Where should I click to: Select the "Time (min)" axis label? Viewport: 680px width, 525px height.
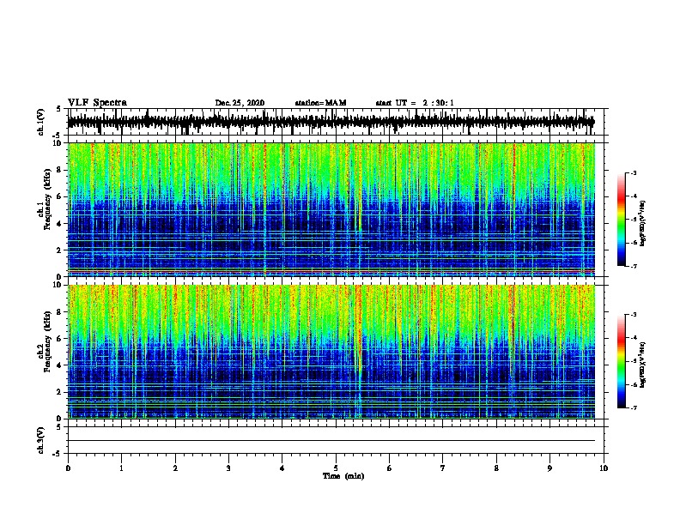pyautogui.click(x=343, y=476)
